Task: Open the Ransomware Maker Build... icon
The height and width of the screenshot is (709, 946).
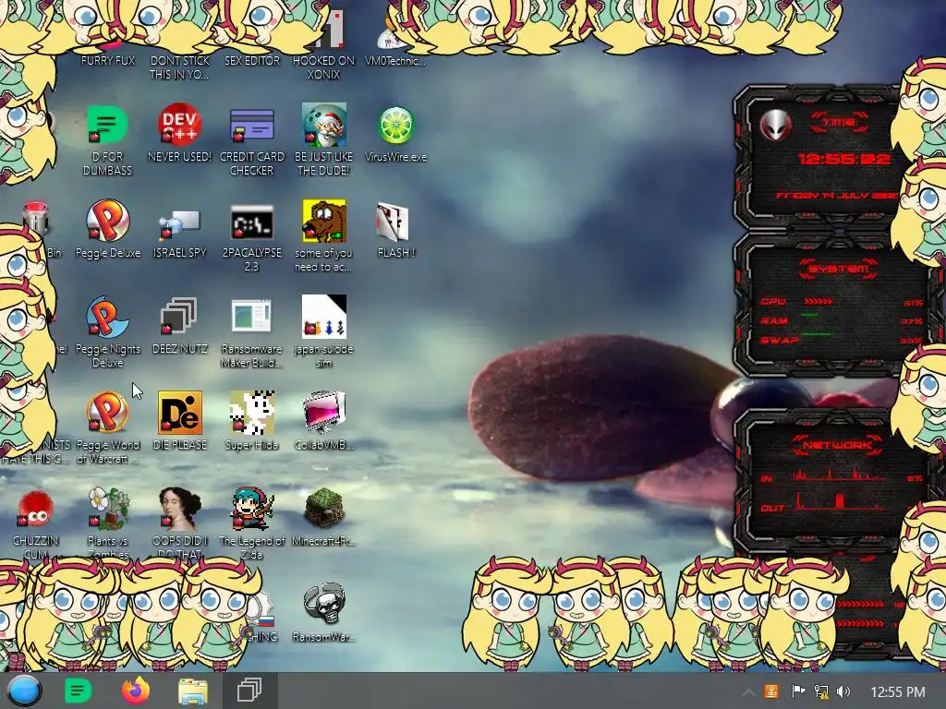Action: coord(251,316)
